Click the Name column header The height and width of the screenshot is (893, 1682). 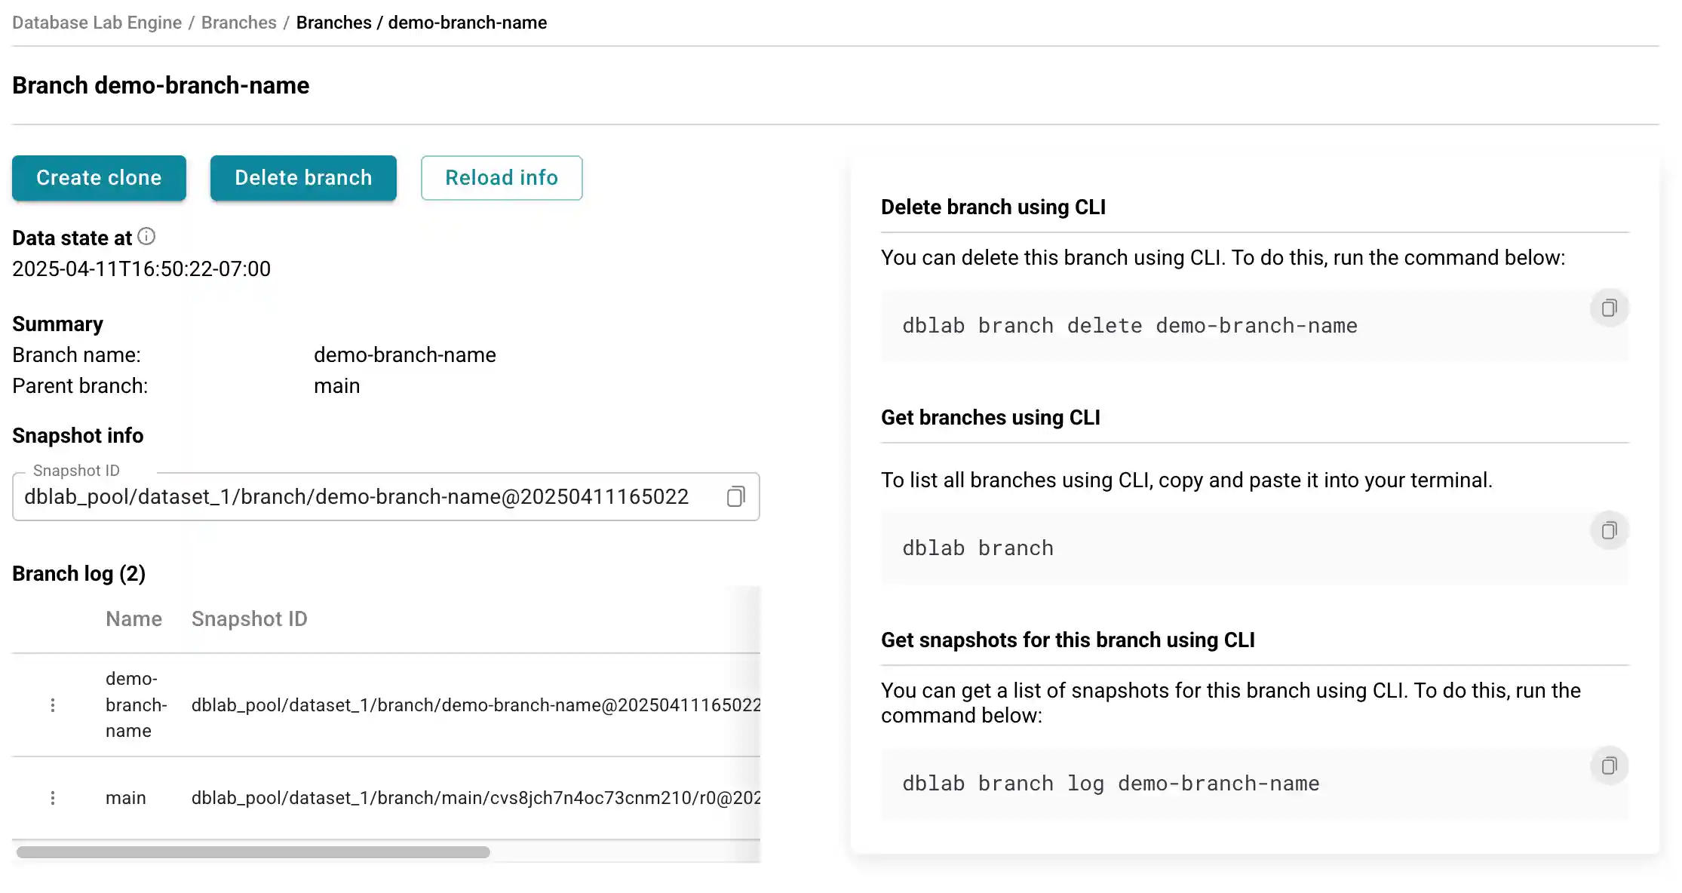coord(134,618)
